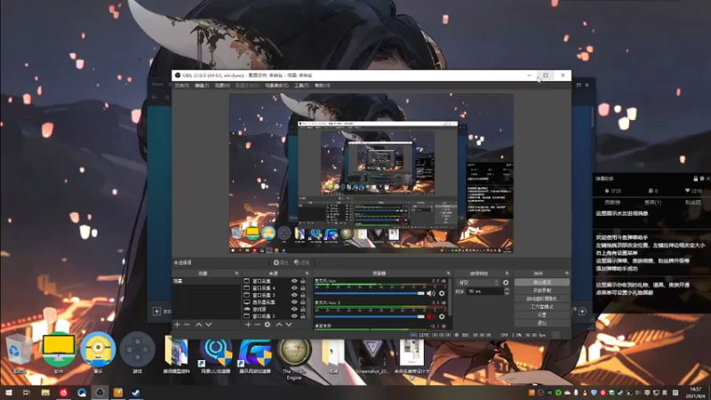
Task: Toggle visibility of 窗口采集 2 source
Action: (294, 316)
